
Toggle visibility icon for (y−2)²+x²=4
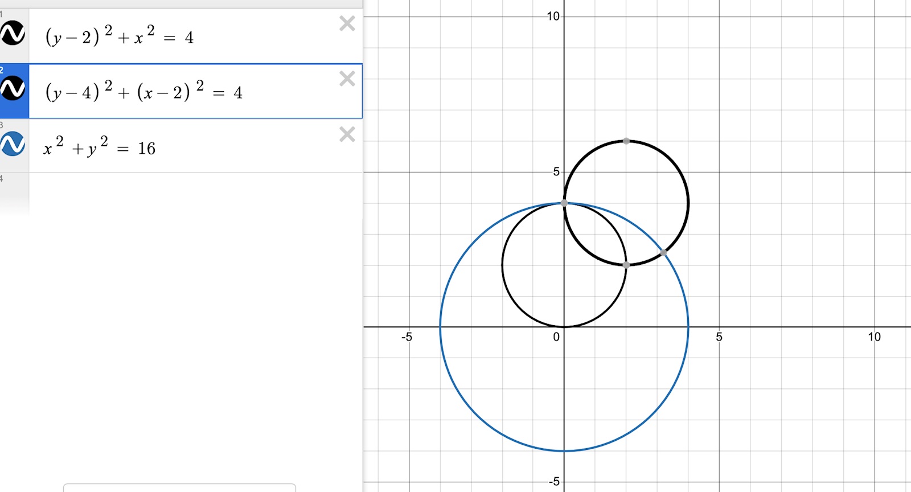coord(13,34)
